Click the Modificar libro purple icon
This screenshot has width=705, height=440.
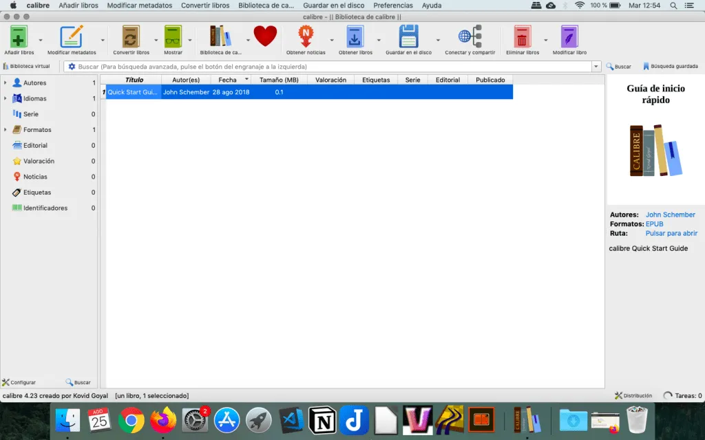click(x=569, y=37)
